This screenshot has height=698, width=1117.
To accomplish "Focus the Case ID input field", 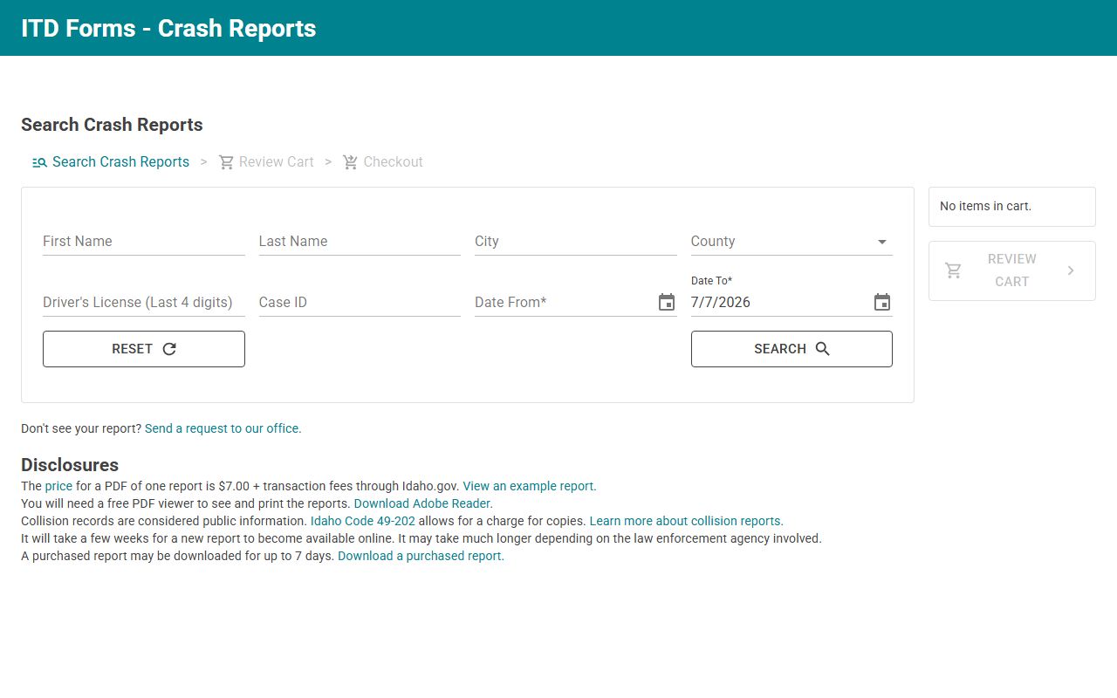I will click(x=360, y=303).
